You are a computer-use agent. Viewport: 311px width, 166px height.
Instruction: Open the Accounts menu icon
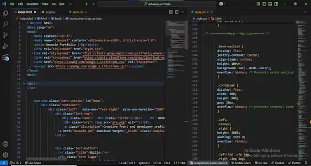[5, 144]
